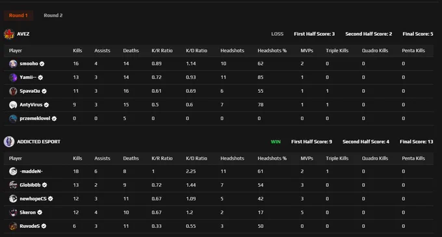Open Skeron's player avatar
This screenshot has width=442, height=237.
click(13, 212)
